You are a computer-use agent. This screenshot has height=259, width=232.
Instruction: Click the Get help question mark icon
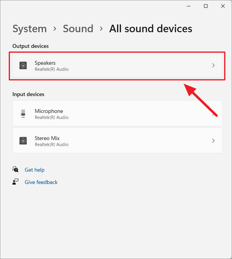[15, 169]
